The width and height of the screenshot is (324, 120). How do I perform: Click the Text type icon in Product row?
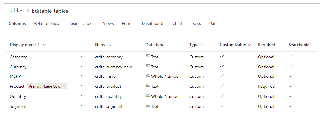pyautogui.click(x=147, y=86)
